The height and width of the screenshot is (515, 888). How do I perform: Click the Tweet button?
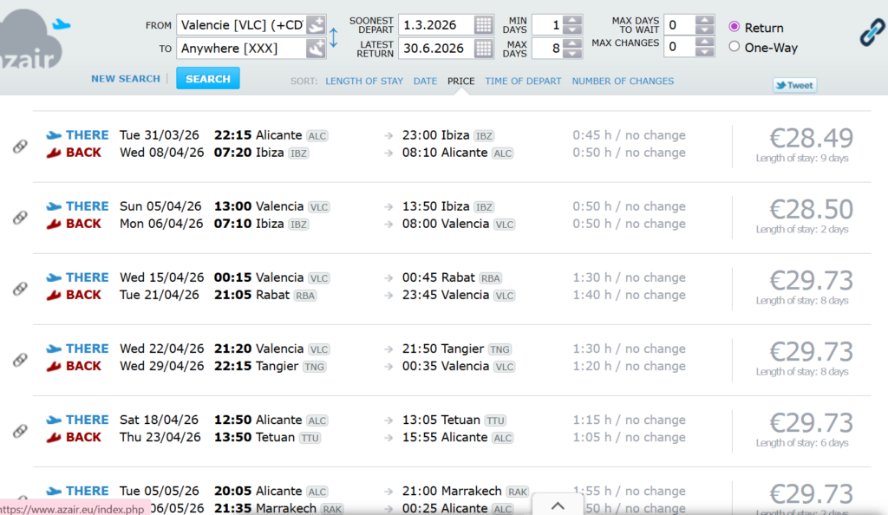click(794, 85)
